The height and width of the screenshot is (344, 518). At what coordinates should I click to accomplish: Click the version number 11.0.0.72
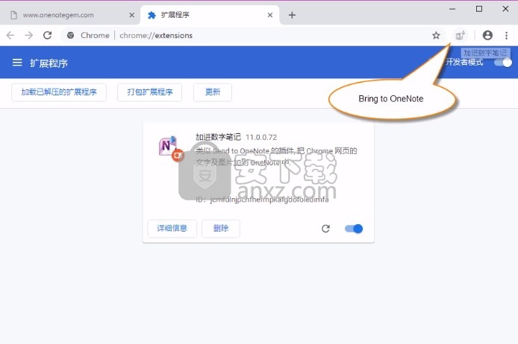point(261,138)
